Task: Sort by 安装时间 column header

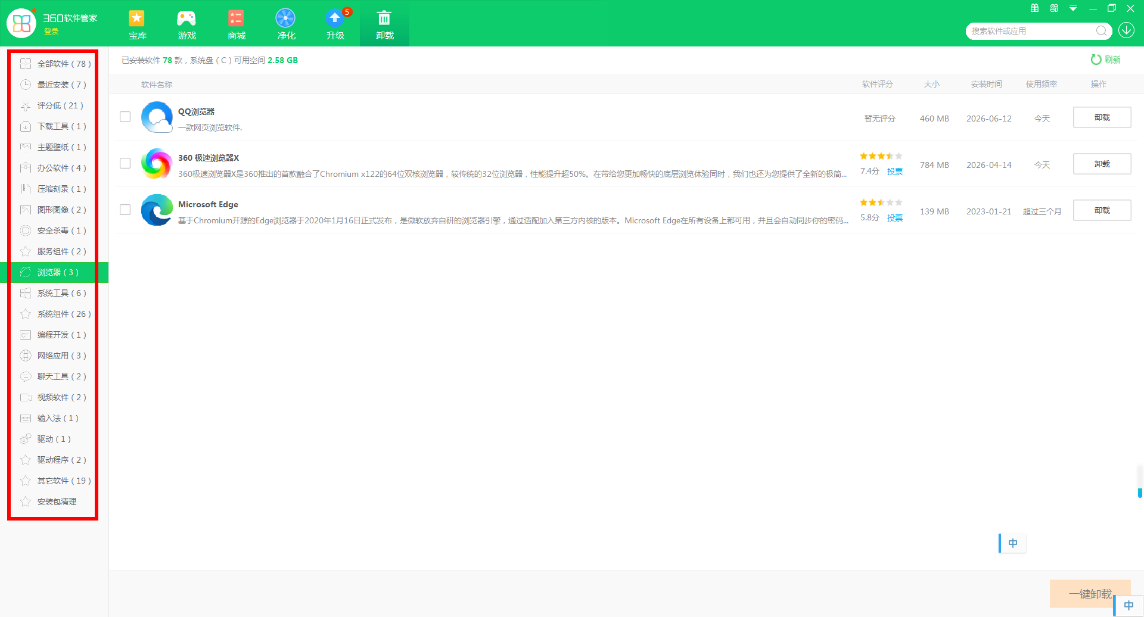Action: pyautogui.click(x=987, y=85)
